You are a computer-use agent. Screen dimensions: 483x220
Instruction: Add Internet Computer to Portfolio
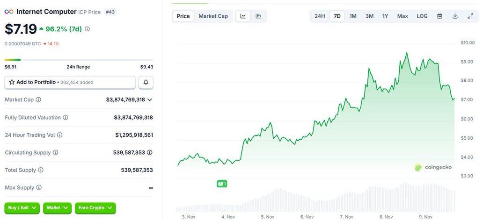click(70, 82)
